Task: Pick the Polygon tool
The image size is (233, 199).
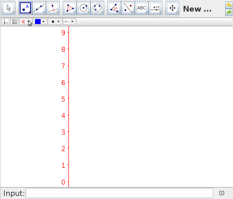Action: coord(69,8)
